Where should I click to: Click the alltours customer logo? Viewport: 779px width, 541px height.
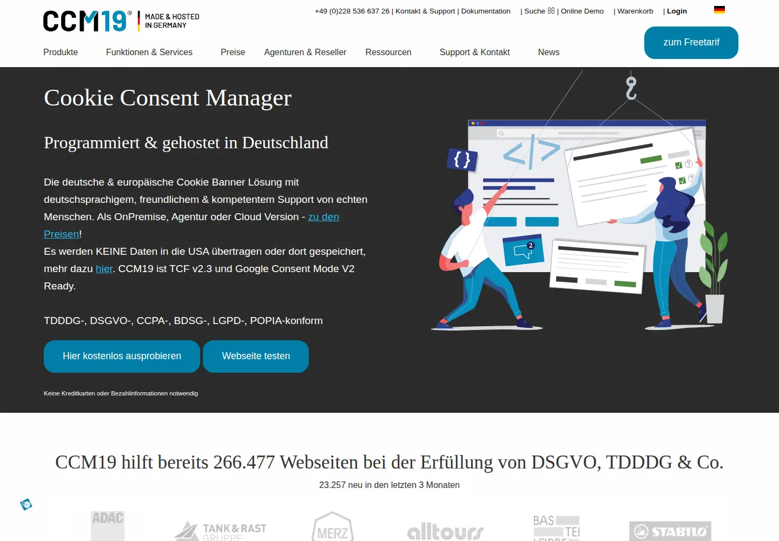445,532
